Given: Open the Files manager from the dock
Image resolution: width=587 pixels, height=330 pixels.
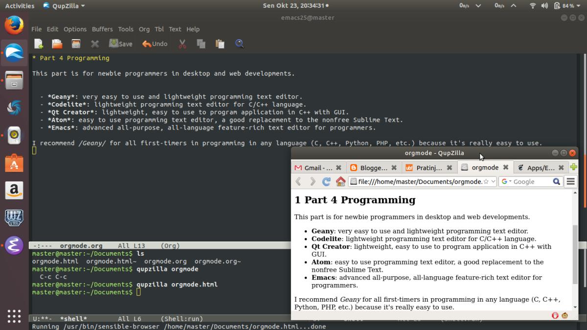Looking at the screenshot, I should click(14, 80).
